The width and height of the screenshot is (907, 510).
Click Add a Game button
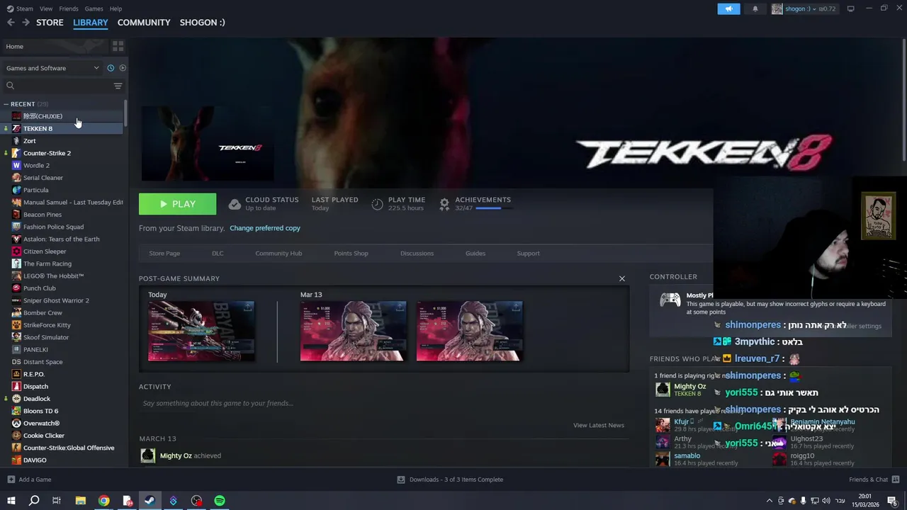point(29,480)
